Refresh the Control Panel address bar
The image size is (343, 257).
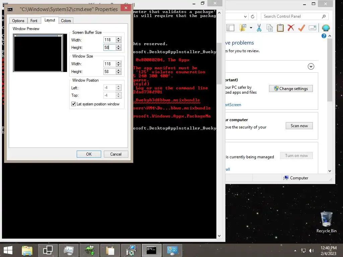(x=253, y=16)
